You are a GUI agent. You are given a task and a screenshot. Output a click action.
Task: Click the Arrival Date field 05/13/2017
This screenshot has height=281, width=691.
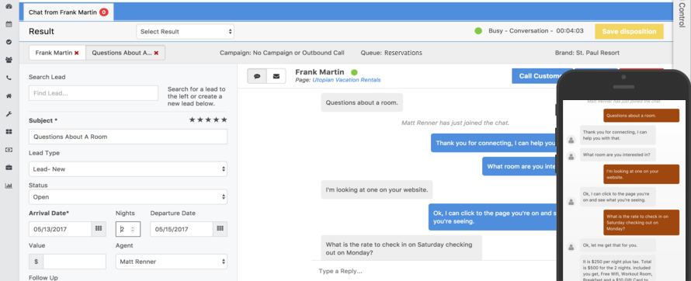[61, 229]
